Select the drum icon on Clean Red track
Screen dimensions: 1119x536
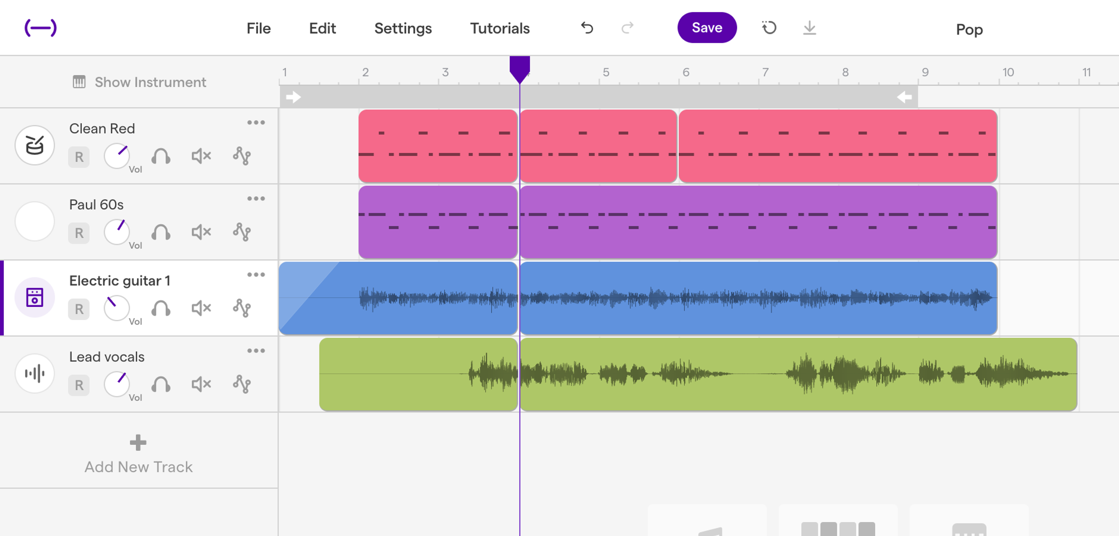click(x=34, y=145)
